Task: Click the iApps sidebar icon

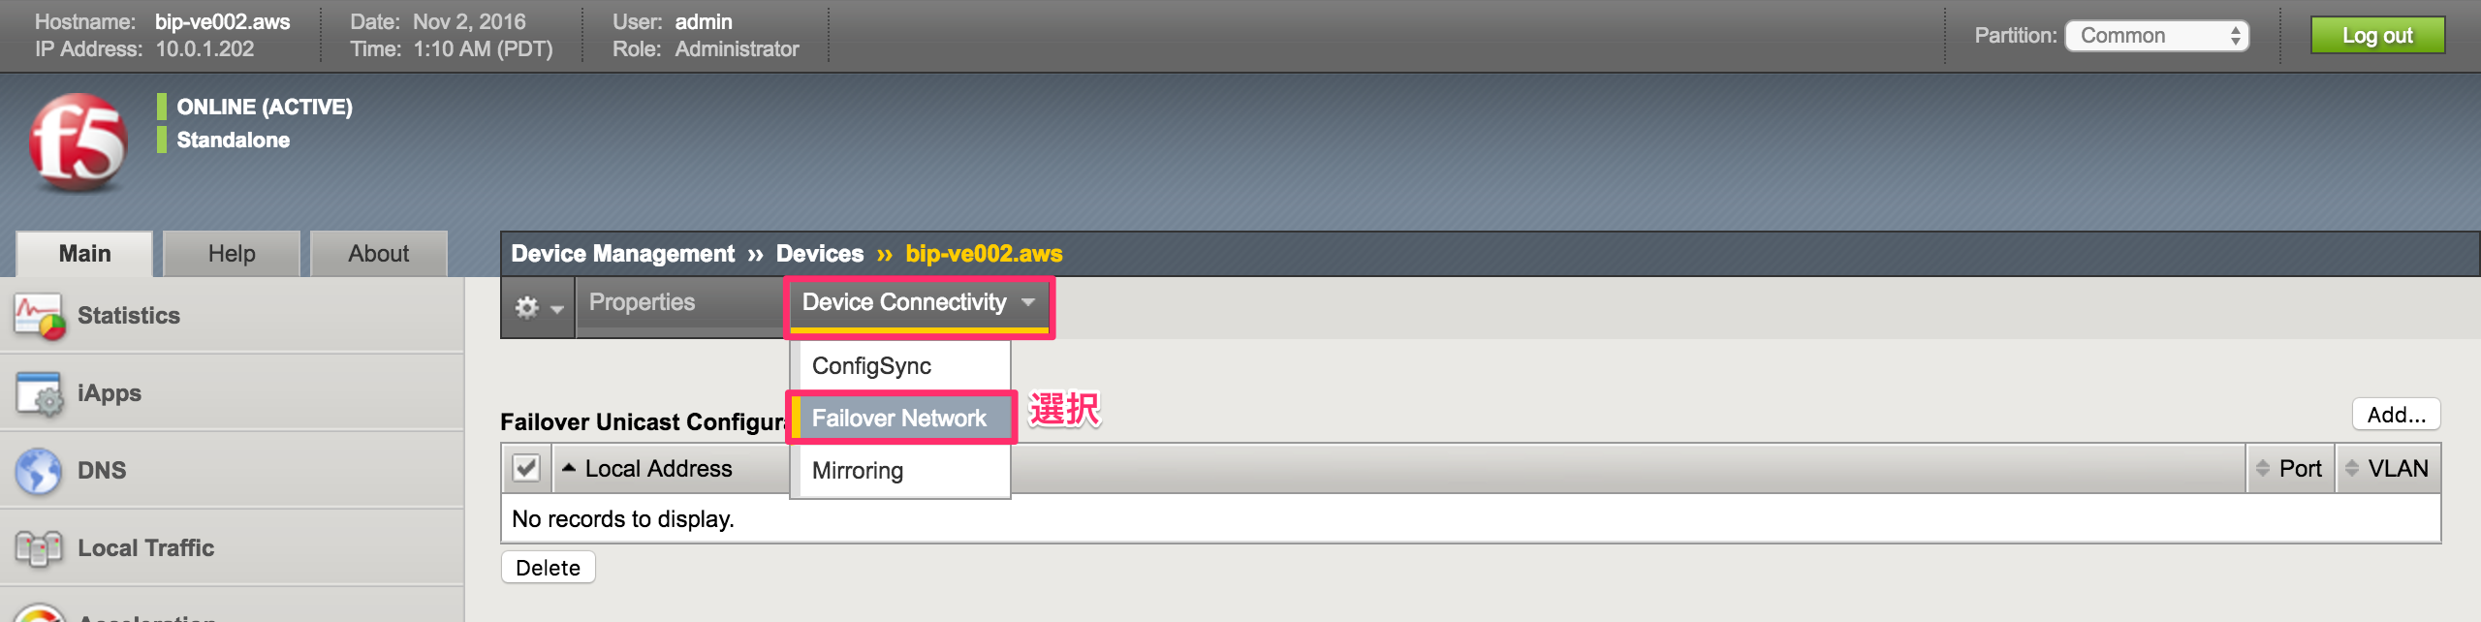Action: coord(40,393)
